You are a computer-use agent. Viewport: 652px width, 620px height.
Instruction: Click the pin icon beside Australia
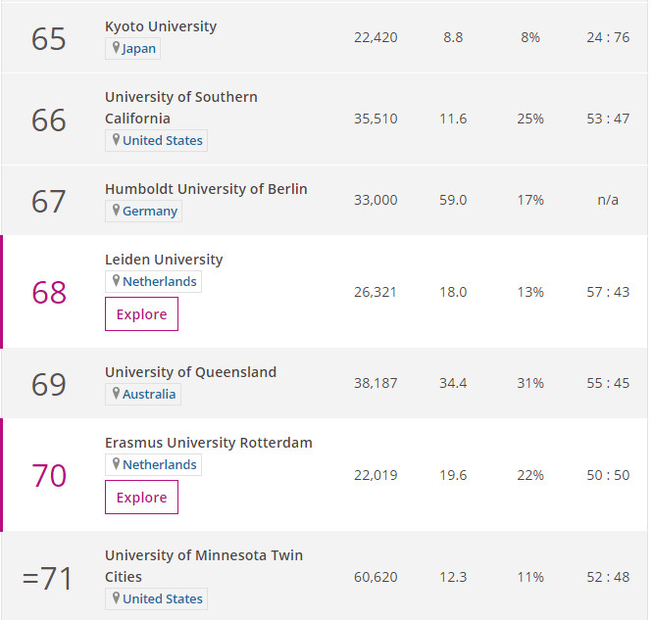116,393
